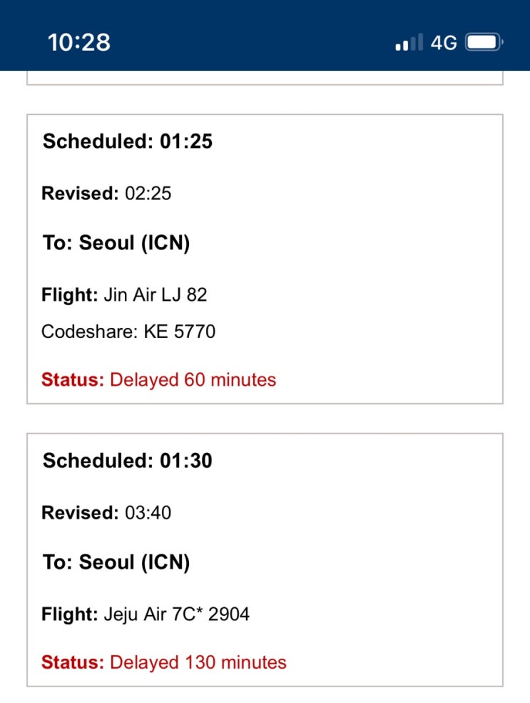Tap the 10:28 clock in status bar
Screen dimensions: 530x703
coord(79,42)
